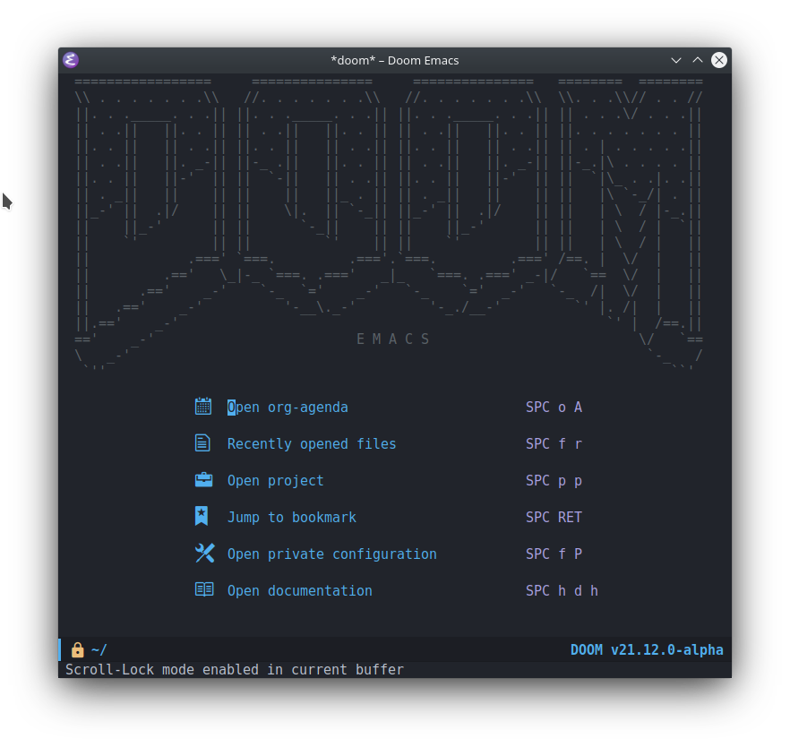Click the bookmark flag icon

202,516
